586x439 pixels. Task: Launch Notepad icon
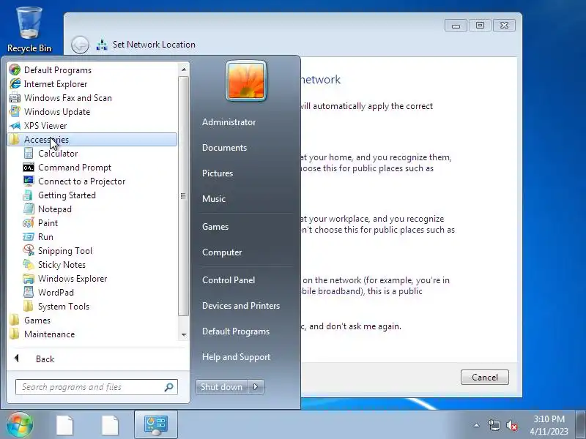point(29,209)
